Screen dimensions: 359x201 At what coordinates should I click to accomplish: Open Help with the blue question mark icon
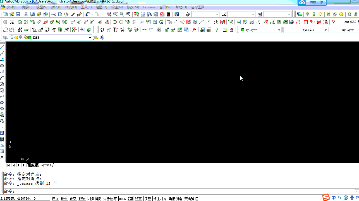coord(176,14)
